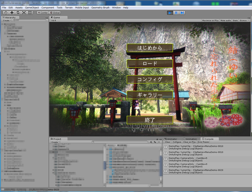Click the Project panel lock icon
The height and width of the screenshot is (192, 252).
coord(157,139)
